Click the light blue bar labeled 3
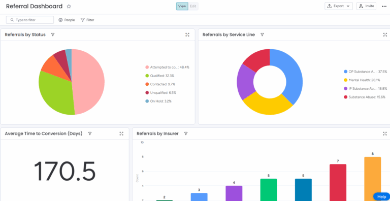Image resolution: width=390 pixels, height=201 pixels. tap(199, 197)
